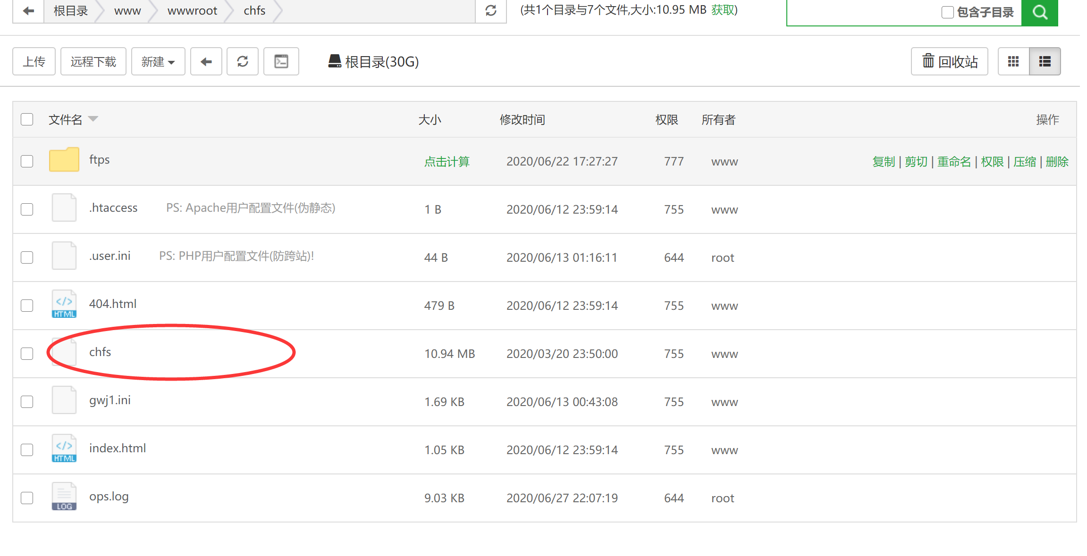Select the chfs file name
The height and width of the screenshot is (556, 1087).
(x=100, y=352)
